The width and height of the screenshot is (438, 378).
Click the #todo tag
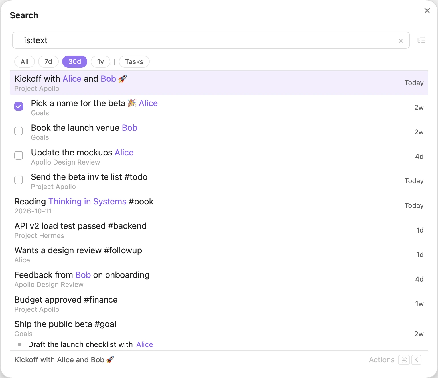(136, 177)
